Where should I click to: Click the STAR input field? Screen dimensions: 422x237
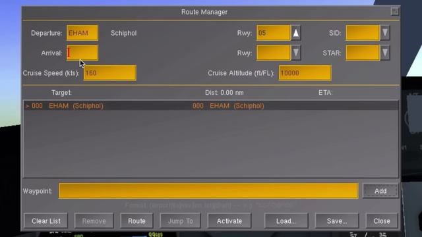pos(363,53)
